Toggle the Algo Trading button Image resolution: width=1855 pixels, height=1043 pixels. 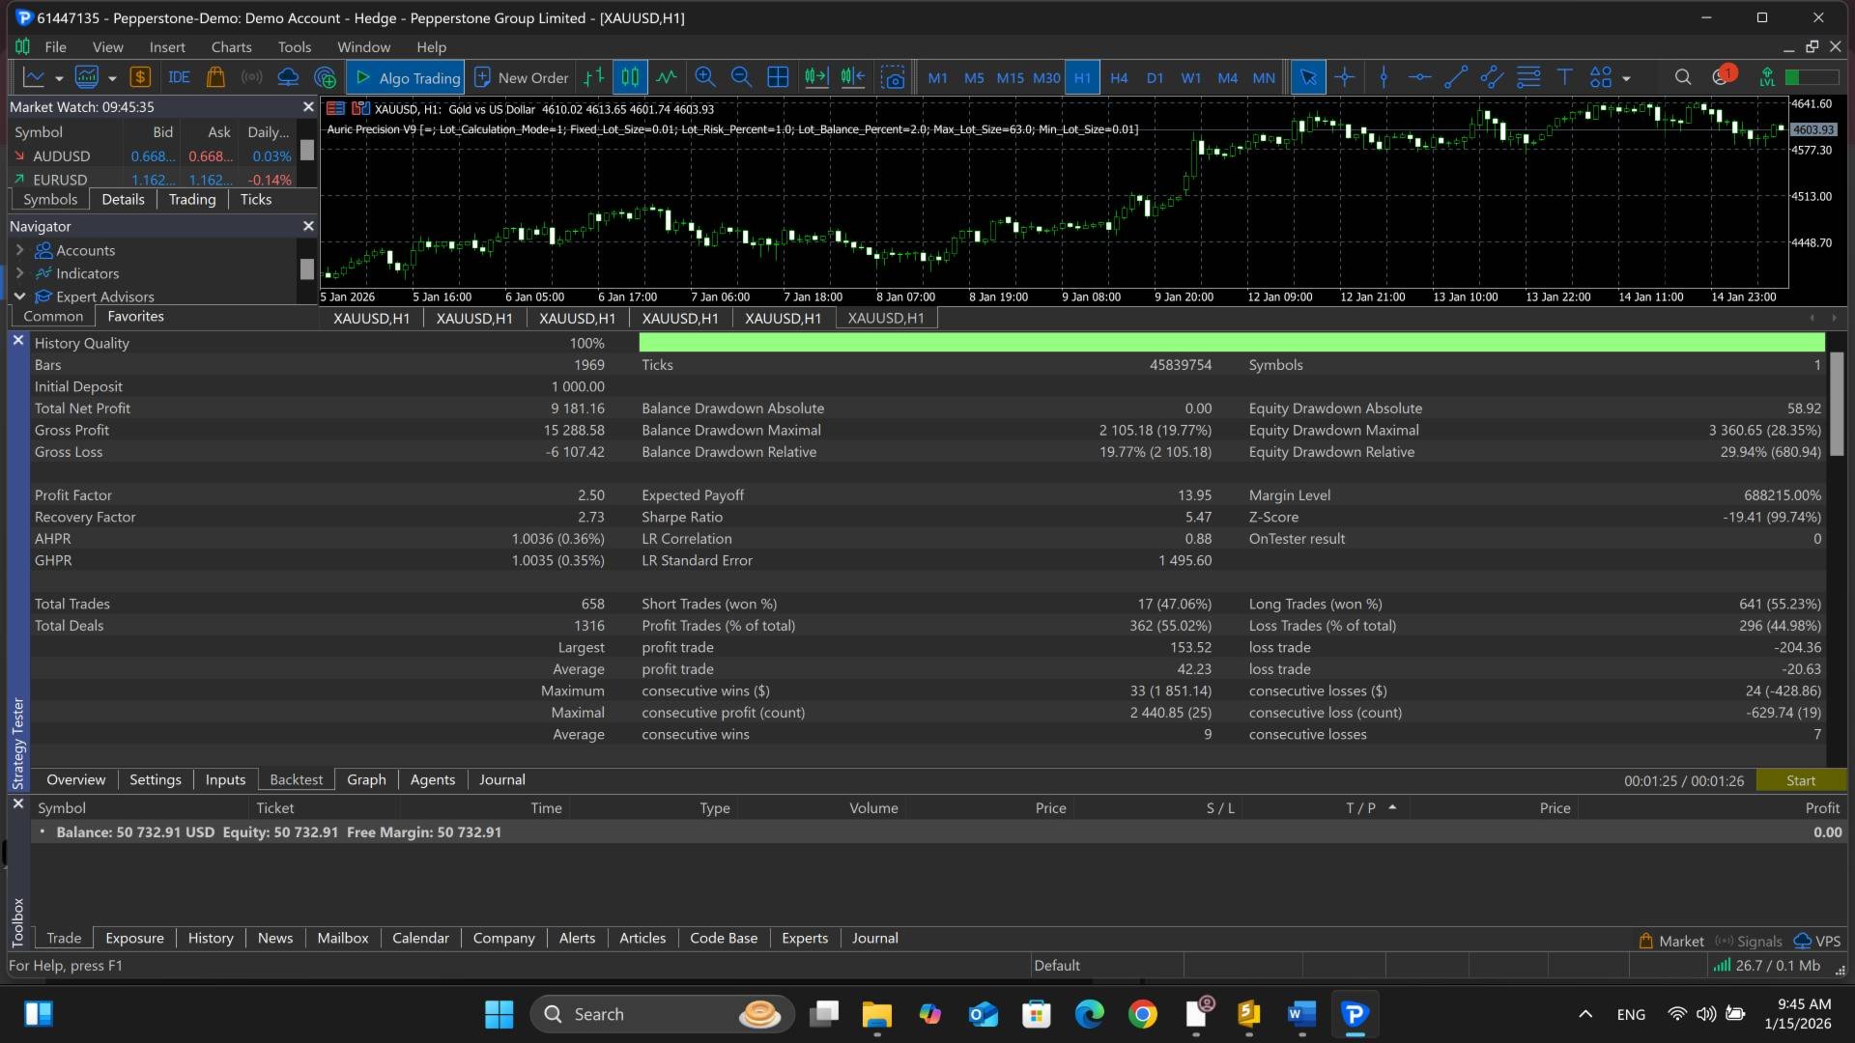coord(408,77)
